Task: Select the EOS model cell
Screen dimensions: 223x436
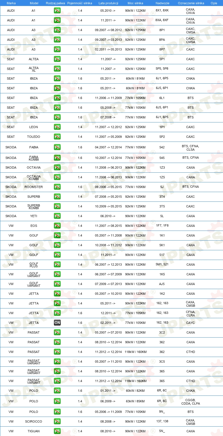Action: 34,226
